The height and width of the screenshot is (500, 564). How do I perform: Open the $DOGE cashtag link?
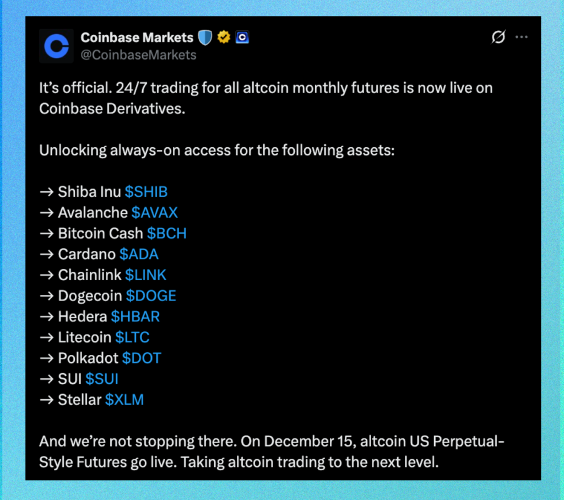pyautogui.click(x=151, y=295)
